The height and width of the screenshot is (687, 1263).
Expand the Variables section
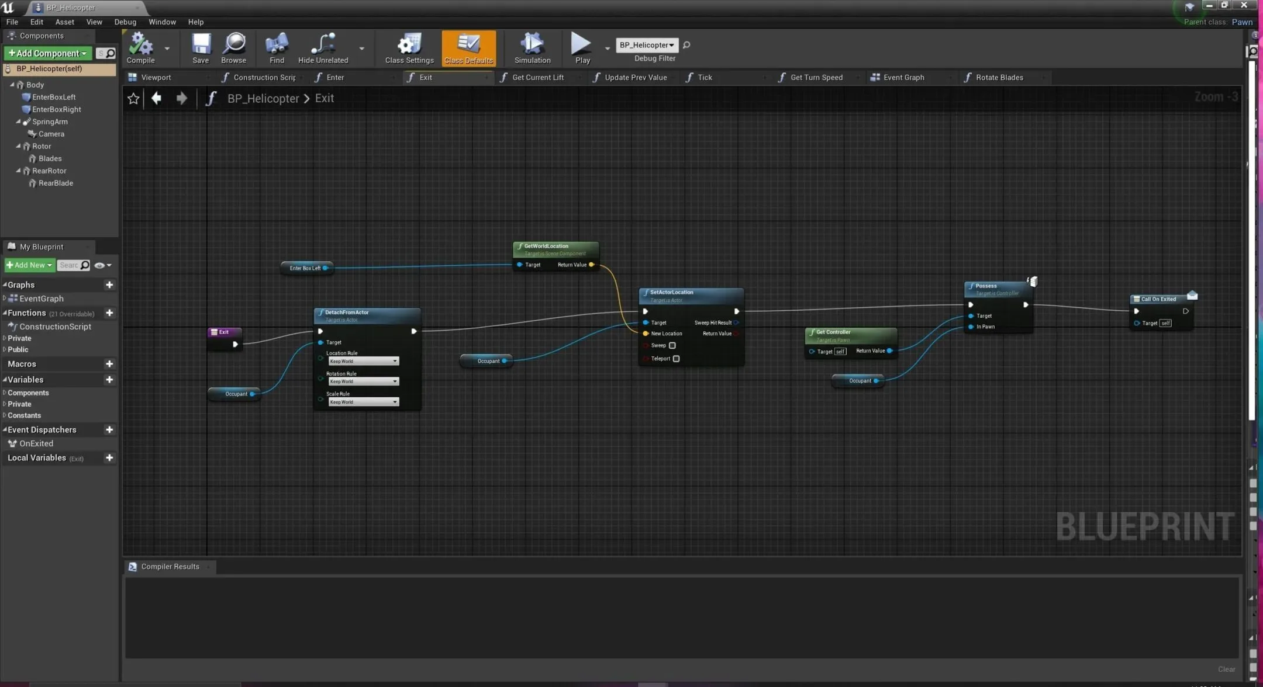pyautogui.click(x=6, y=379)
